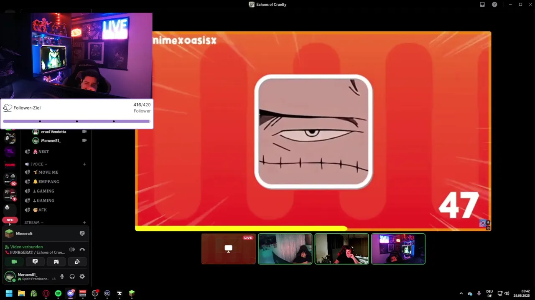Click the NEU unread badge
Image resolution: width=535 pixels, height=300 pixels.
click(10, 220)
